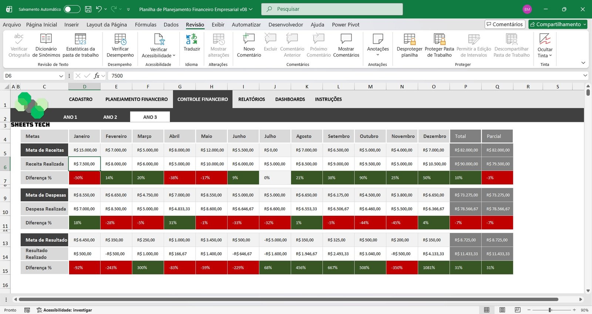Switch to Page Layout view in status bar
The image size is (592, 314).
502,310
